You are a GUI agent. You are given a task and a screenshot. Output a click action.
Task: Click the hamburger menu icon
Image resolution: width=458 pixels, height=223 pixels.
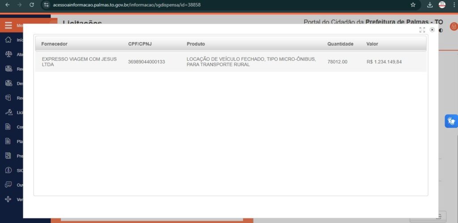click(8, 25)
